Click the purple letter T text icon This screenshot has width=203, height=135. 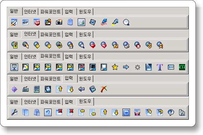coord(160,67)
